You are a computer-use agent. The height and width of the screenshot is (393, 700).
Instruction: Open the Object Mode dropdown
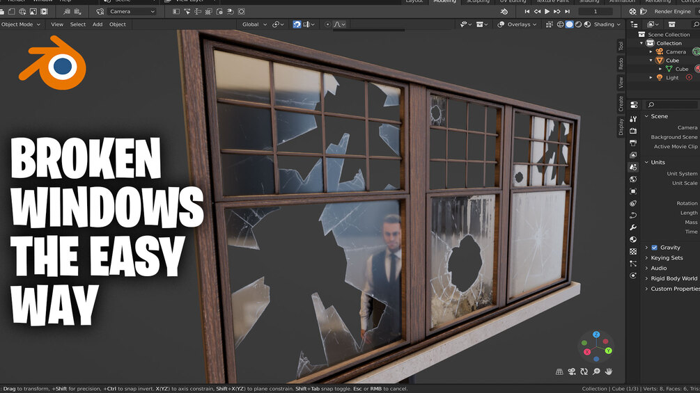tap(20, 24)
